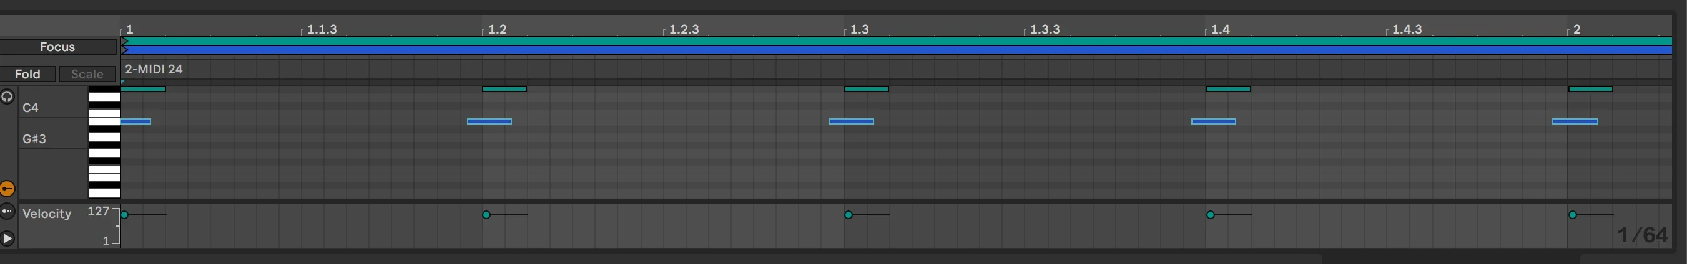
Task: Click the teal loop brace bar
Action: click(x=897, y=41)
